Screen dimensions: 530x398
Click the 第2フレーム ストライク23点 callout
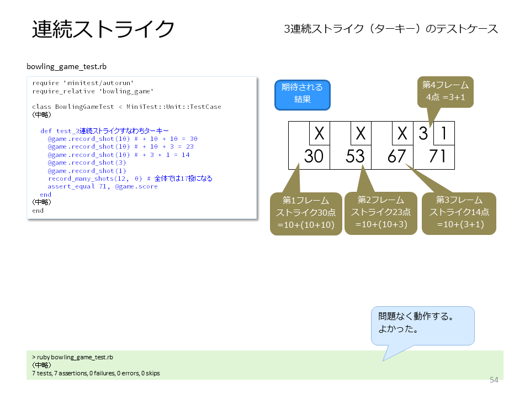point(381,213)
